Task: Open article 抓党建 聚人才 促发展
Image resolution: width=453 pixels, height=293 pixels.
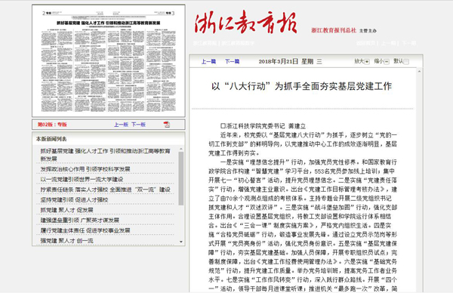Action: click(66, 210)
